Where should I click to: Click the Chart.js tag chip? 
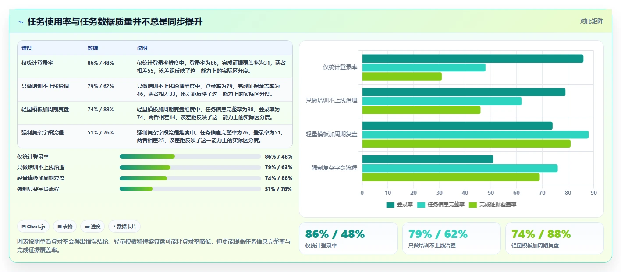[x=33, y=226]
